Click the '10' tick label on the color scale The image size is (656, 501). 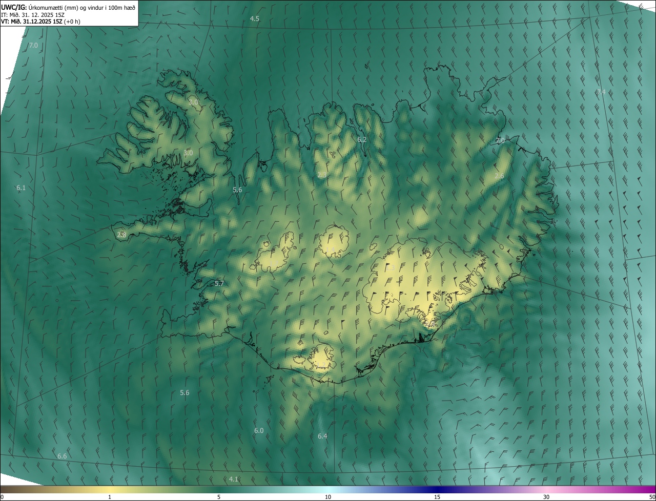pyautogui.click(x=328, y=497)
